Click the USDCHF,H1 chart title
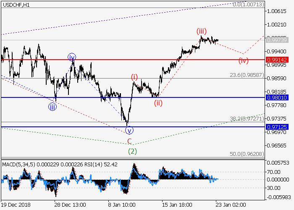This screenshot has width=294, height=210. point(15,5)
